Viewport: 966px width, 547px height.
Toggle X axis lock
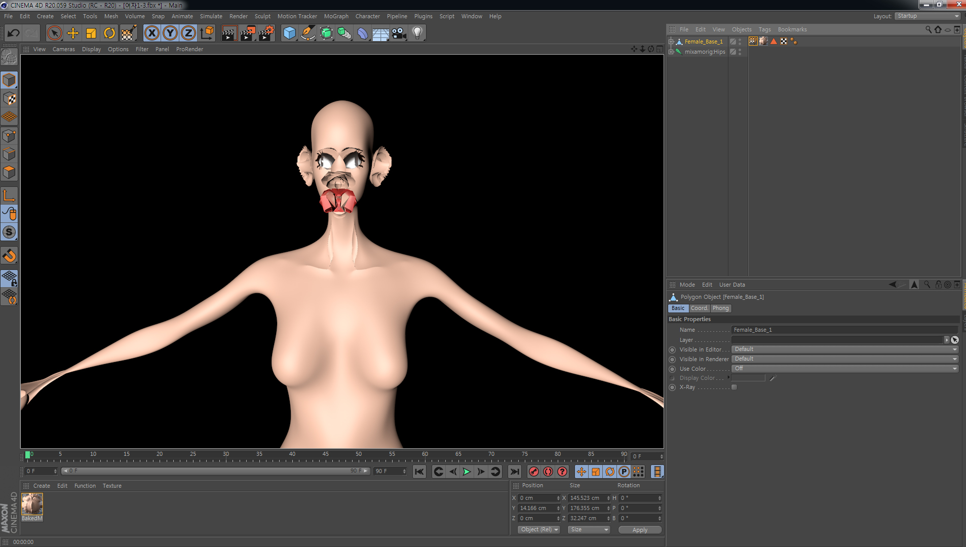(151, 33)
